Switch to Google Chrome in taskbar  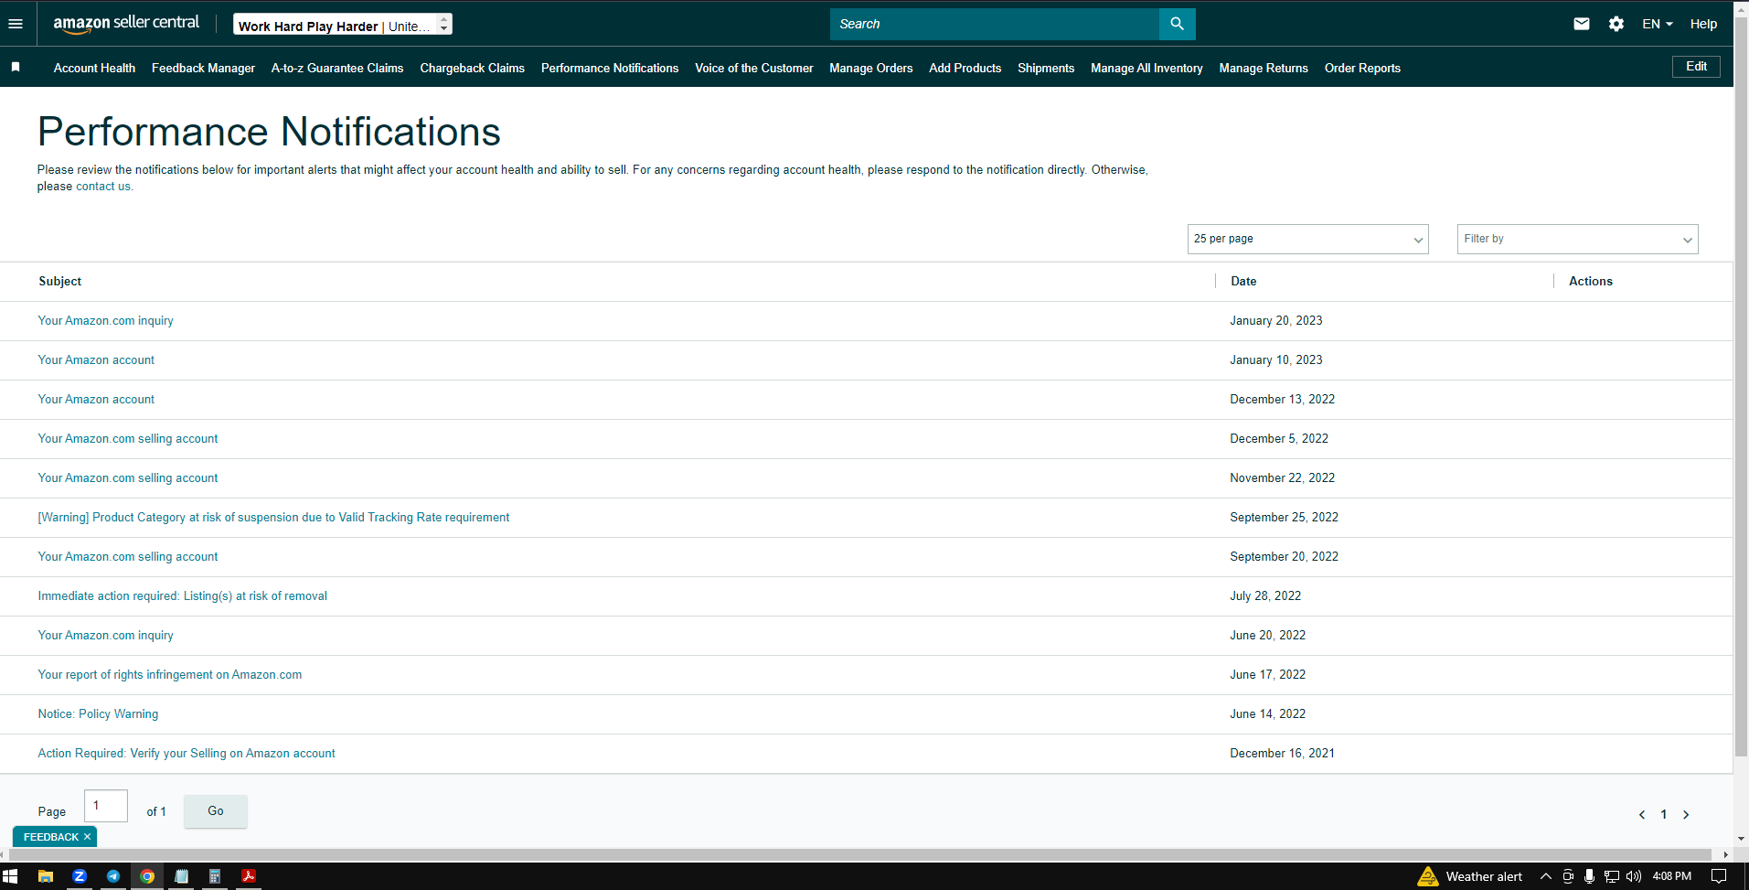pyautogui.click(x=147, y=876)
